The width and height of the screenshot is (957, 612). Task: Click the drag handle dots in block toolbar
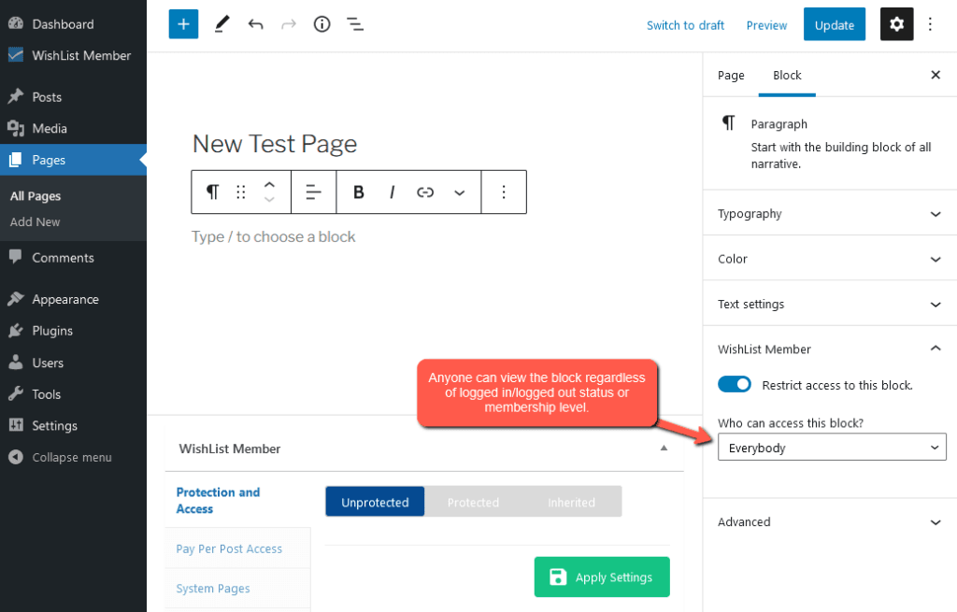click(241, 192)
